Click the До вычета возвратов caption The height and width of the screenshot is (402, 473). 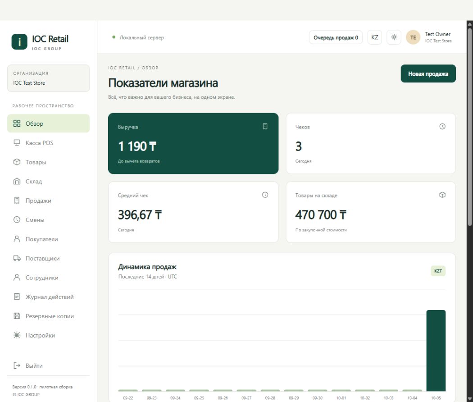(x=139, y=161)
